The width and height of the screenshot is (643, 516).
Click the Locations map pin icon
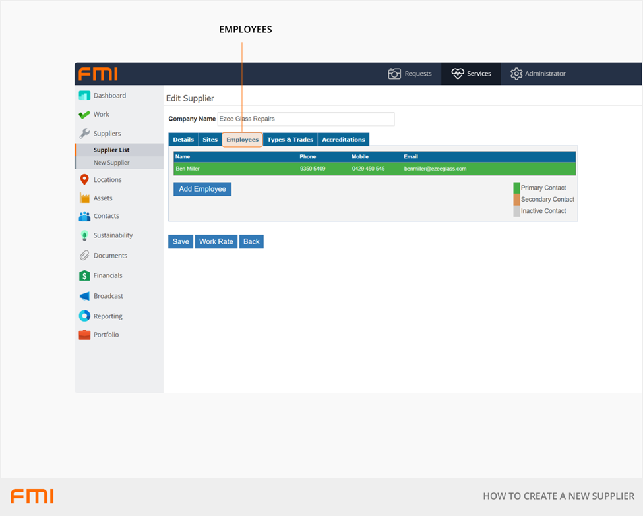84,179
